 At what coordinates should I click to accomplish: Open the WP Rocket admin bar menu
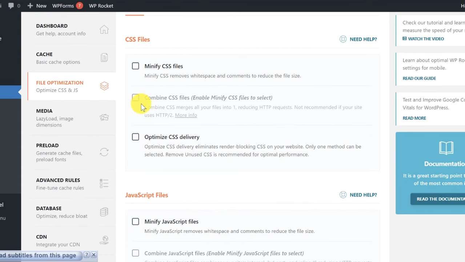(x=101, y=5)
